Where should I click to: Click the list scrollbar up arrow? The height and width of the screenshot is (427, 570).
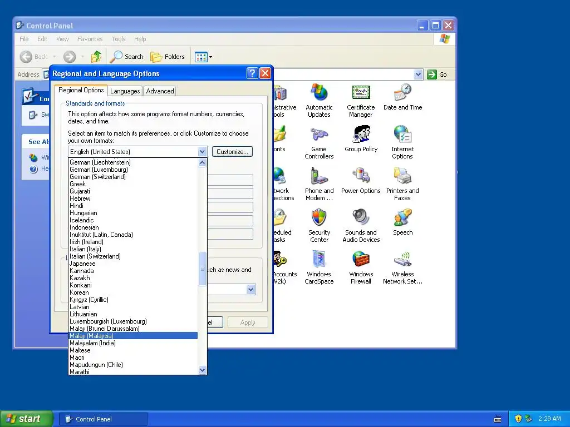[x=203, y=163]
